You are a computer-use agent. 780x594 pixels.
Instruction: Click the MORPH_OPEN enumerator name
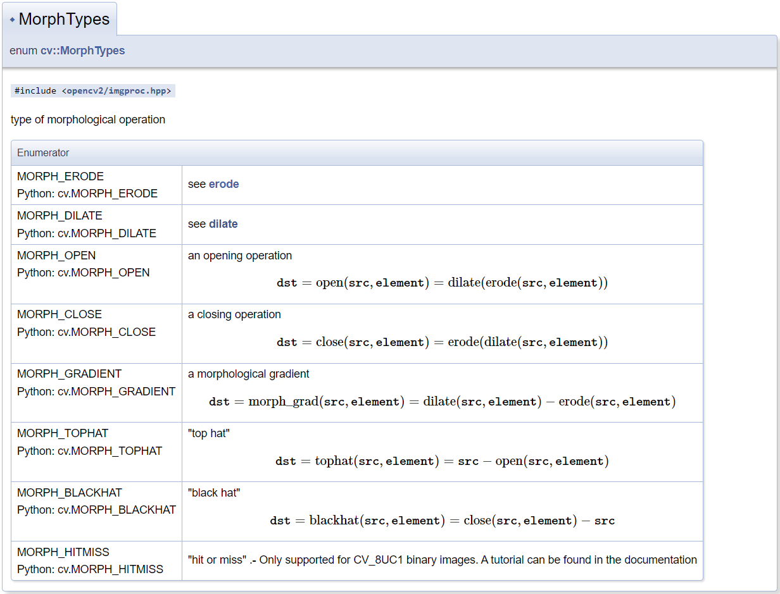[56, 256]
